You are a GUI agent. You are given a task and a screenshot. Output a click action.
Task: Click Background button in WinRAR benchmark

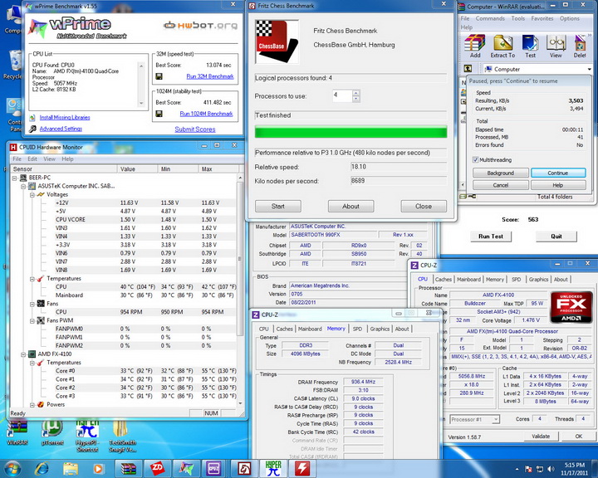[x=500, y=173]
